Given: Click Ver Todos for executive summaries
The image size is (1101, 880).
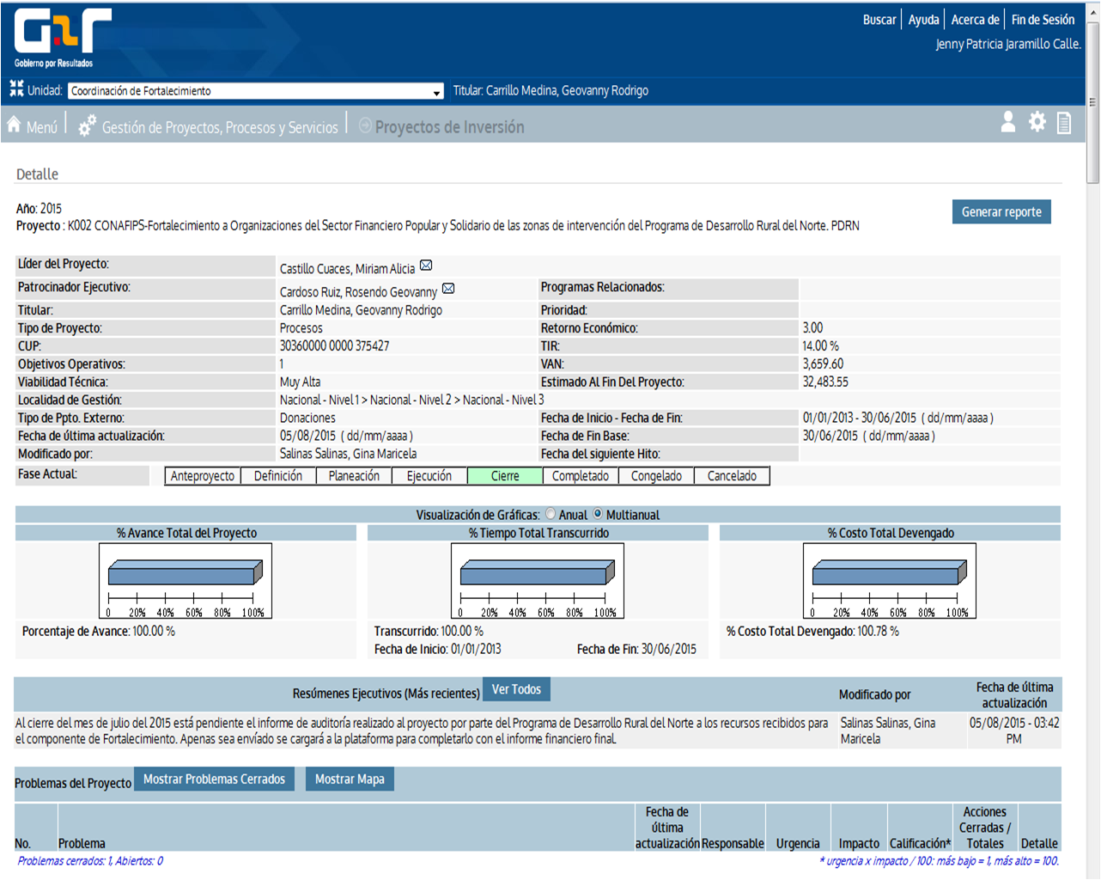Looking at the screenshot, I should tap(516, 689).
